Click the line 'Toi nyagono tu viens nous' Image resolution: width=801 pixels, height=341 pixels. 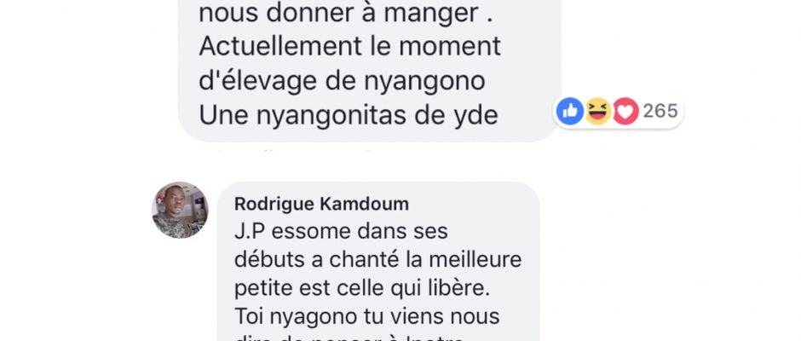click(366, 317)
